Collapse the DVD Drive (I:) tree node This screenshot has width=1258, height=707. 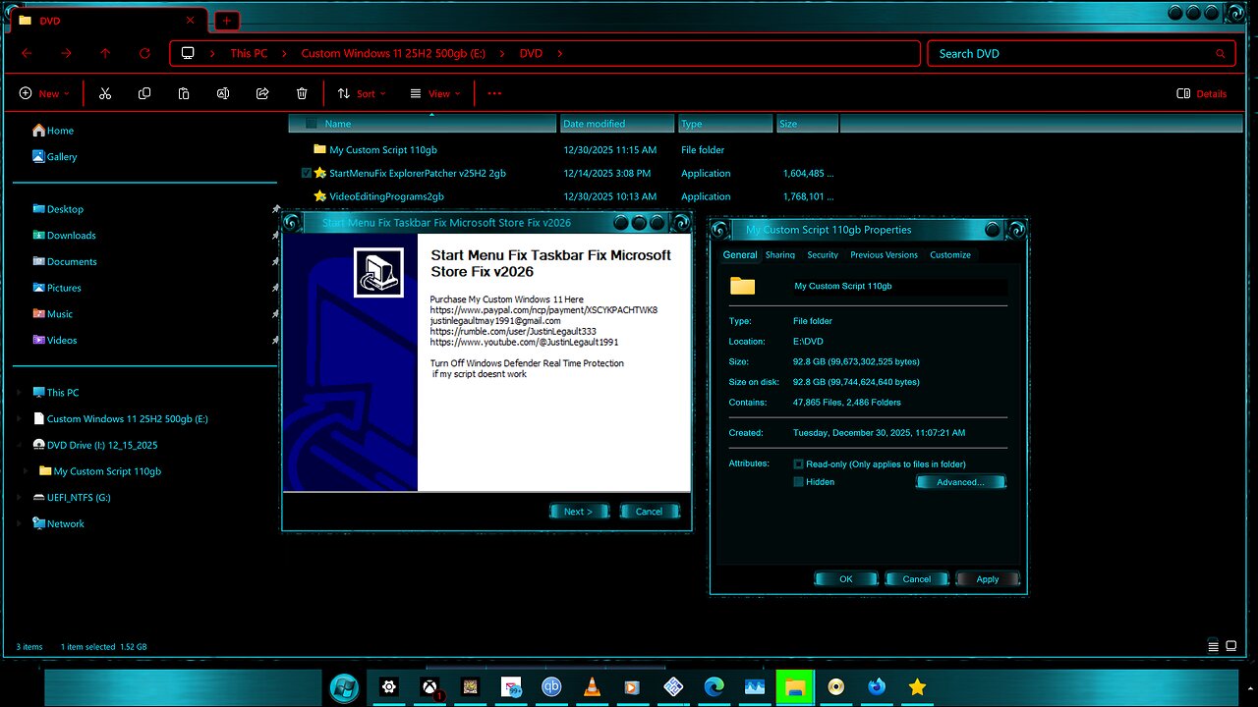coord(20,445)
